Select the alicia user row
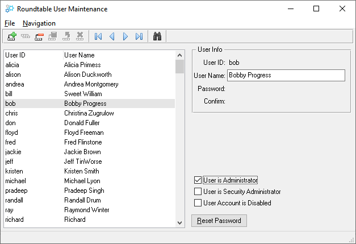Viewport: 356px width, 244px height. (90, 65)
